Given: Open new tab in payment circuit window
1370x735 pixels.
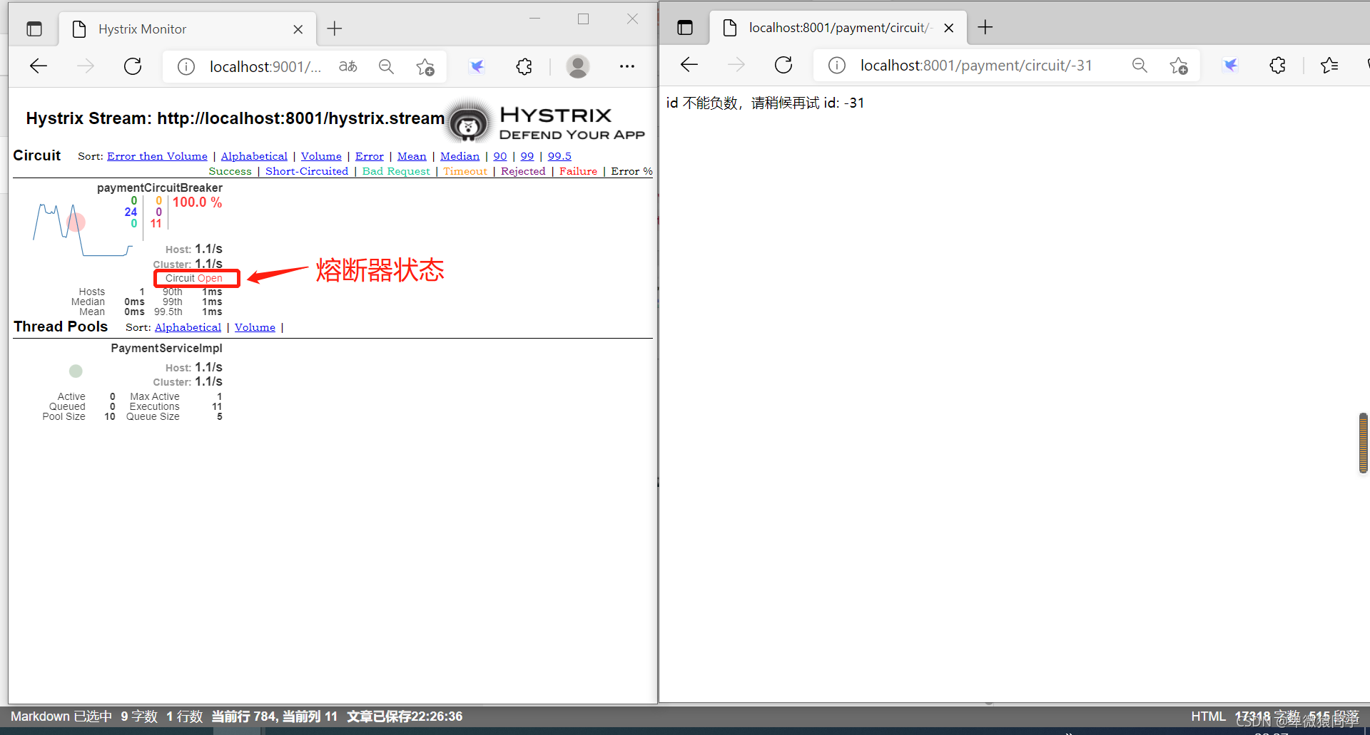Looking at the screenshot, I should click(x=985, y=27).
